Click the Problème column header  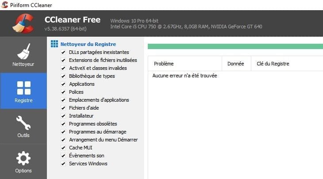point(185,64)
